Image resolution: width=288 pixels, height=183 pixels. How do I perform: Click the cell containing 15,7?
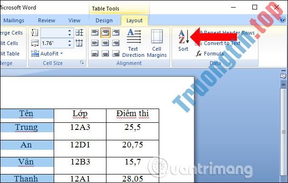(133, 165)
